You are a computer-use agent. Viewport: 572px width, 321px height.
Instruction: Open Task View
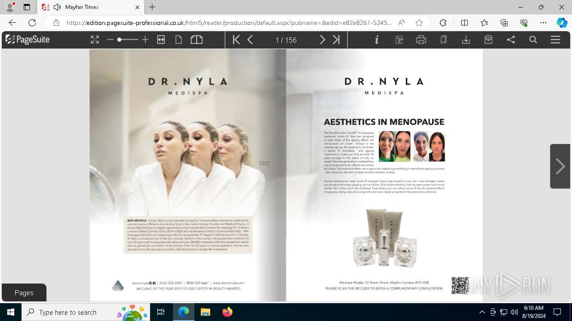click(x=161, y=312)
